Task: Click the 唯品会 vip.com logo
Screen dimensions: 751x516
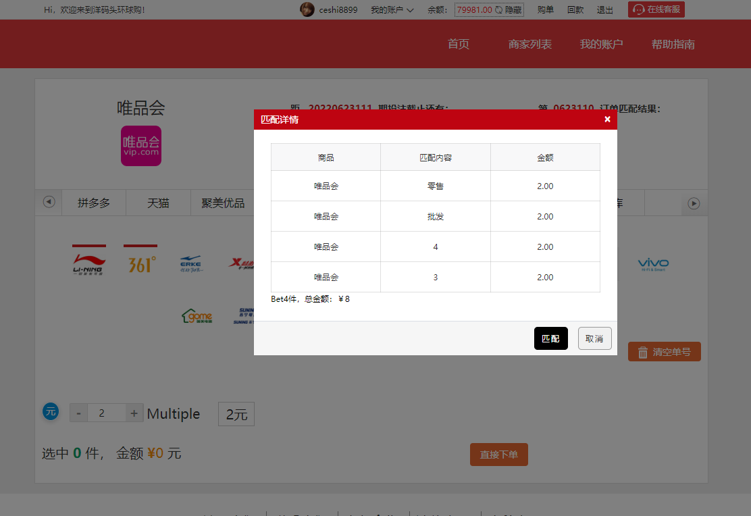Action: 140,146
